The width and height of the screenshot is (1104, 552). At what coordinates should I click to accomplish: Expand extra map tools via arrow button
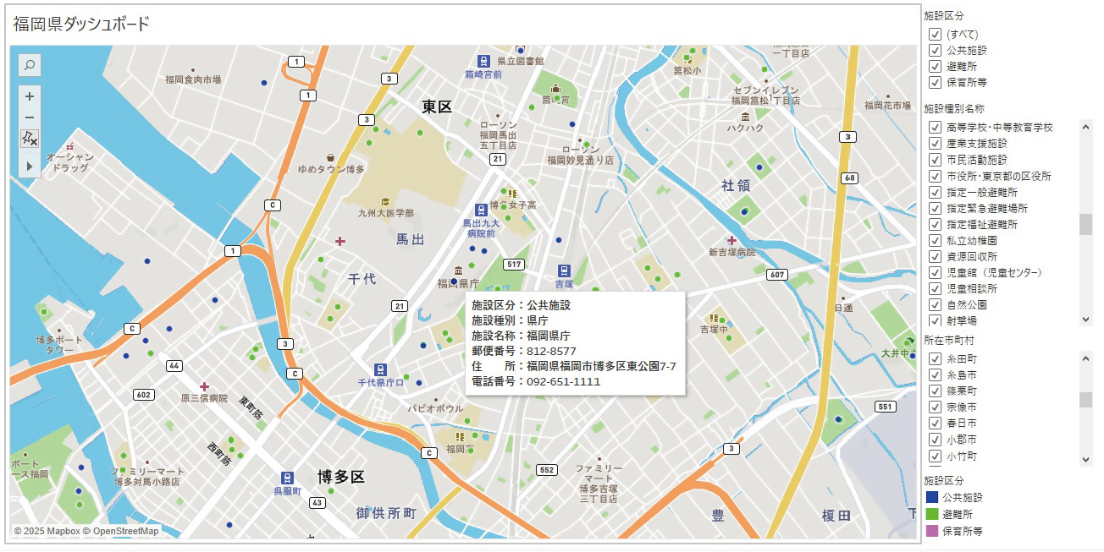(30, 166)
